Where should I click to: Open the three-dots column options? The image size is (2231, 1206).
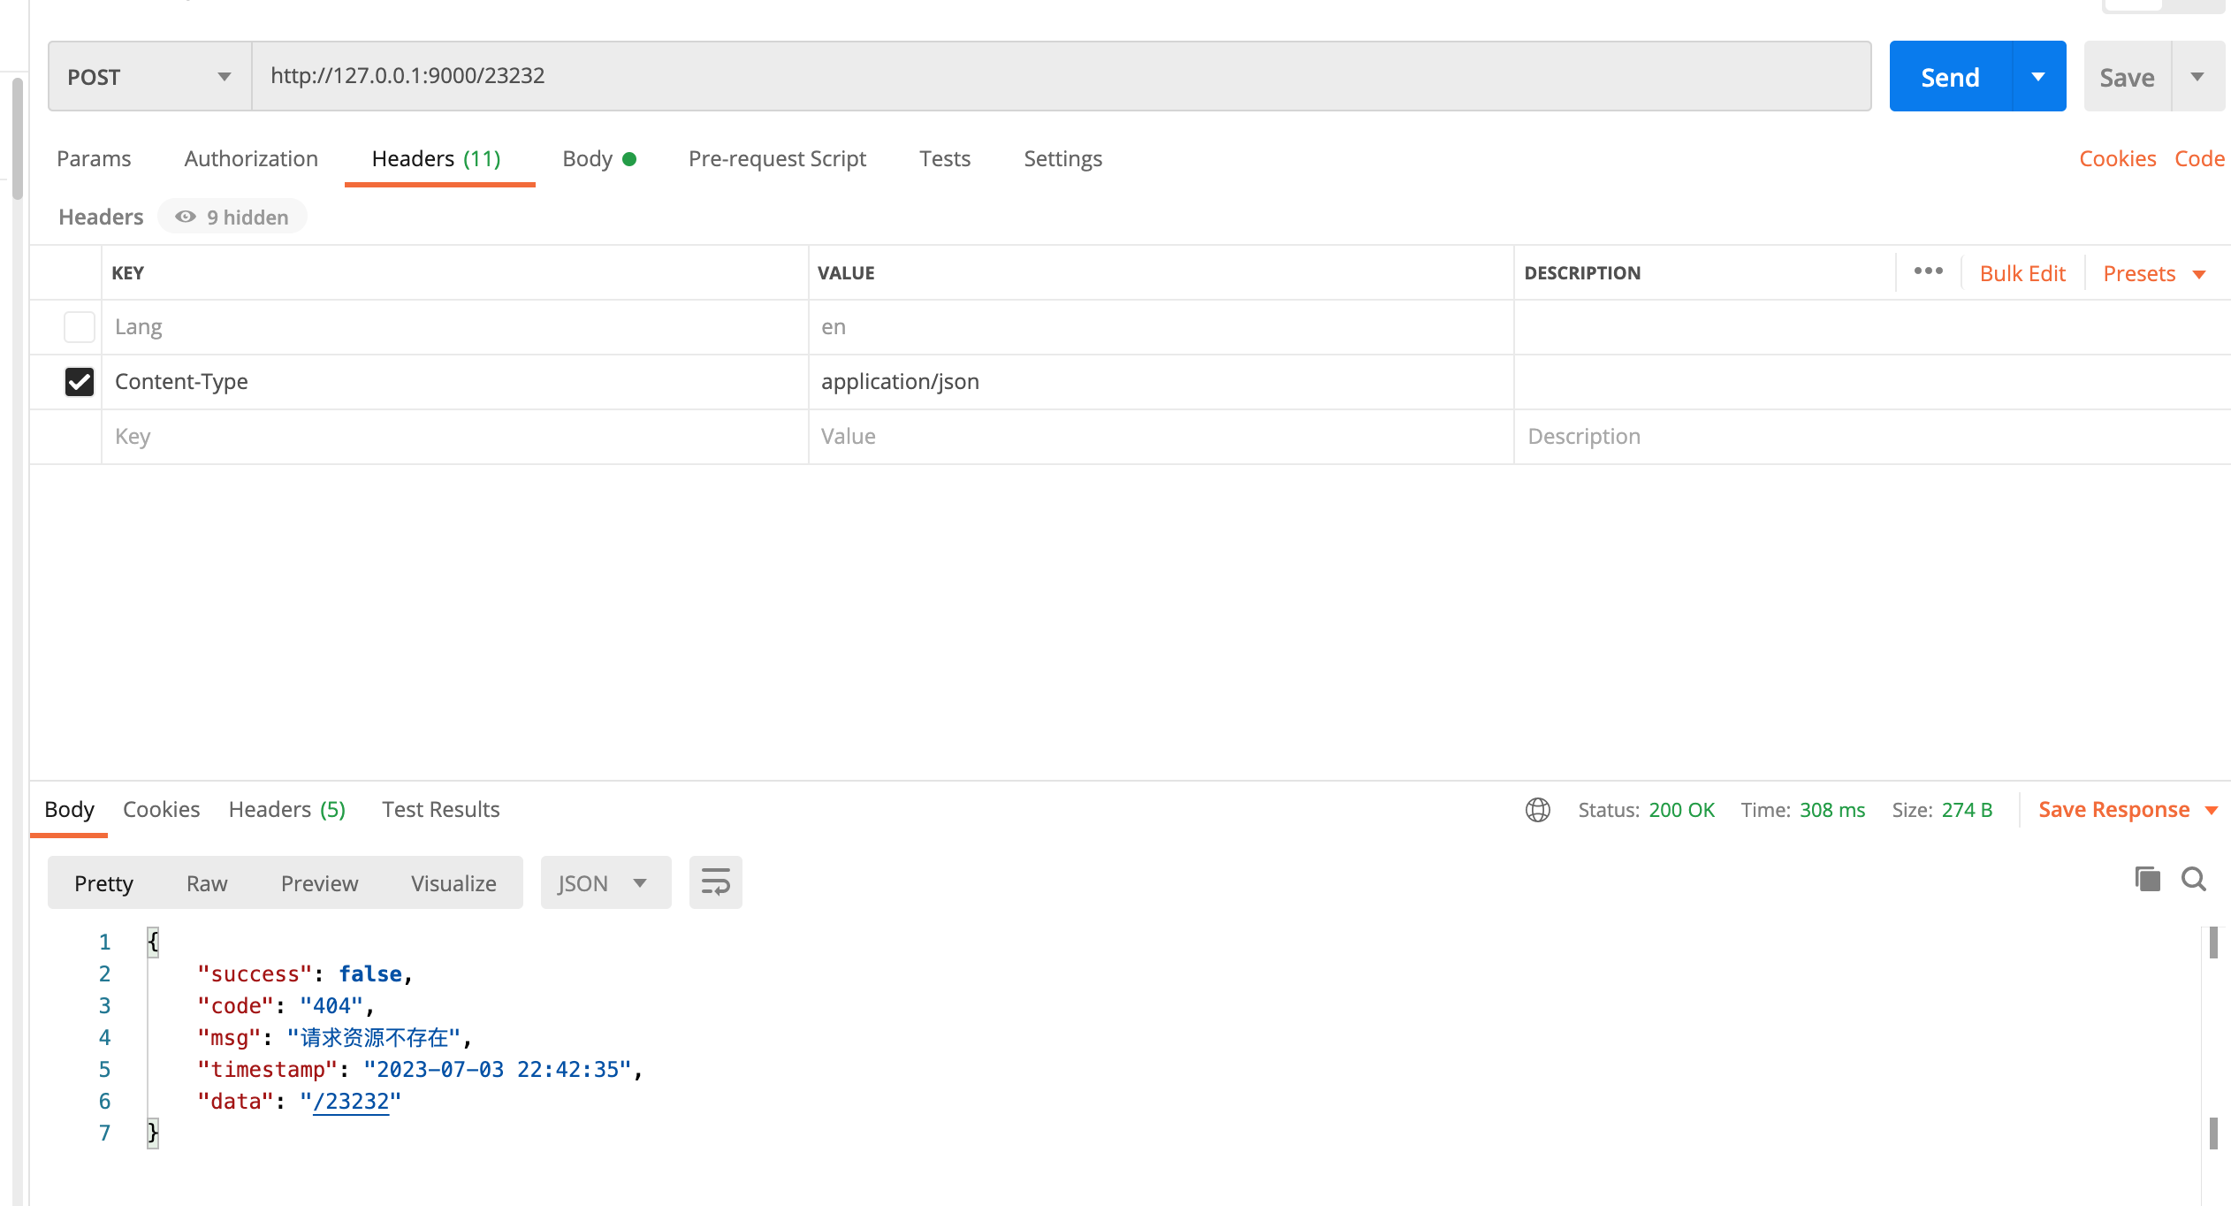coord(1928,271)
